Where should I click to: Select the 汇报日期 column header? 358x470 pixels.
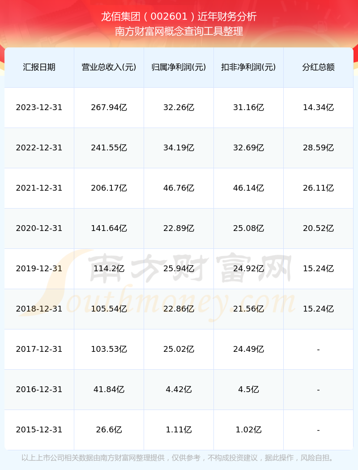point(39,67)
